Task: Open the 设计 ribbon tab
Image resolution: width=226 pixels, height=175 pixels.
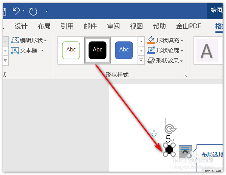Action: coord(21,26)
